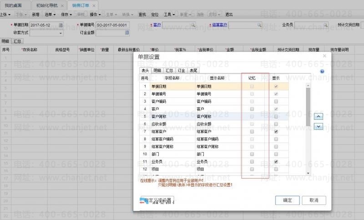Click 退出 in the toolbar
This screenshot has width=364, height=220.
(x=229, y=15)
